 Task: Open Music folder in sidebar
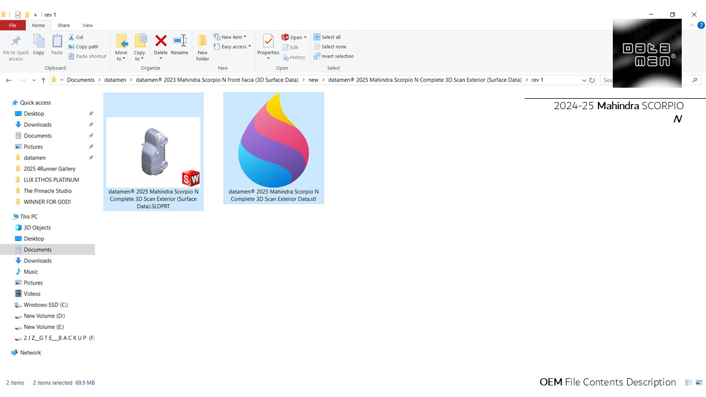tap(31, 272)
